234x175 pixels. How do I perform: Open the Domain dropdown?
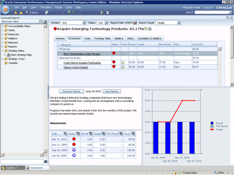pos(84,23)
